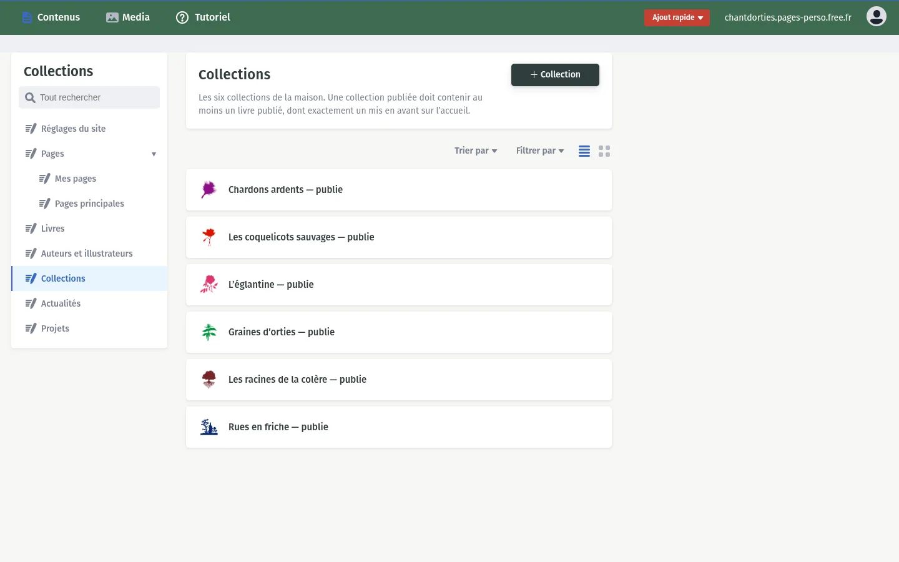Open the user account avatar icon
899x562 pixels.
pos(877,16)
